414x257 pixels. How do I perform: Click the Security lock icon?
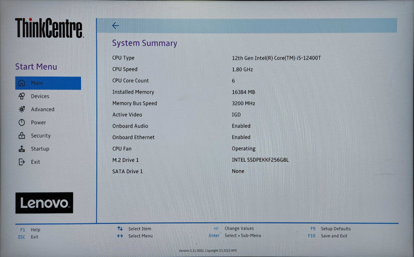point(22,135)
